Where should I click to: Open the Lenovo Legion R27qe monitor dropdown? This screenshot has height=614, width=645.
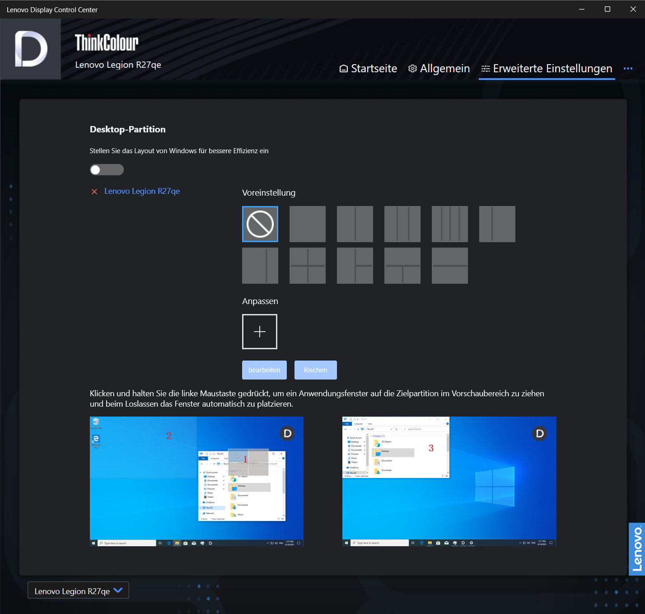click(x=79, y=591)
